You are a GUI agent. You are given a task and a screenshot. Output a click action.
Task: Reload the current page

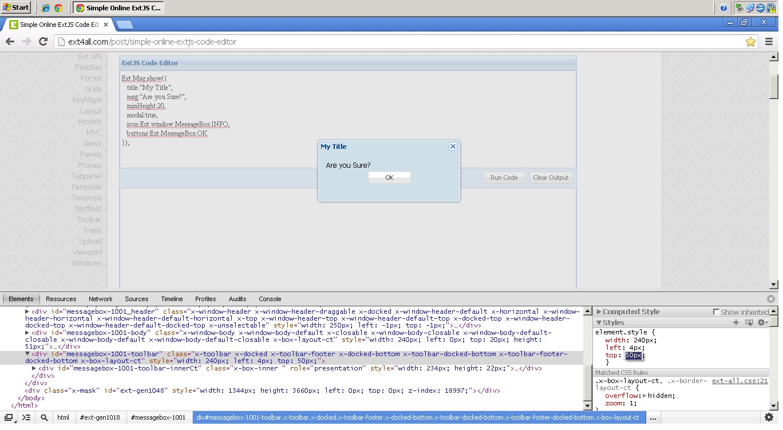click(x=43, y=41)
